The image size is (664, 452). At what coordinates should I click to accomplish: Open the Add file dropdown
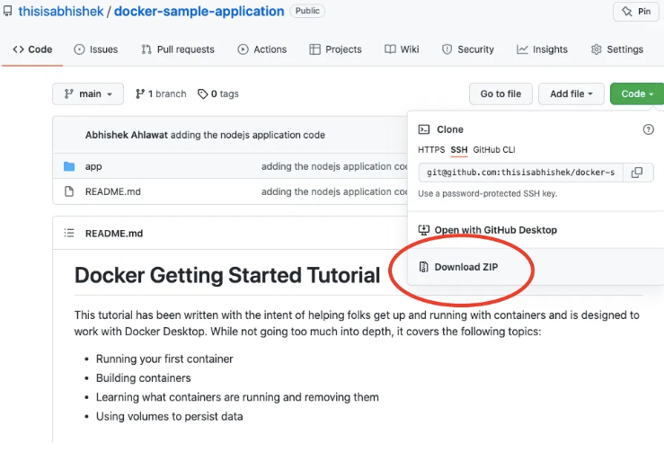click(571, 93)
